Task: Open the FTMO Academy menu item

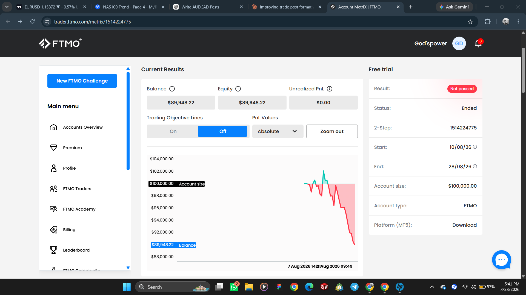Action: coord(79,209)
